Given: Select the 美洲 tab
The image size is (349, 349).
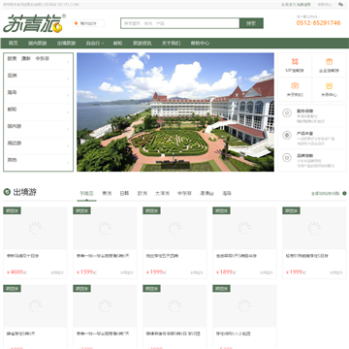Looking at the screenshot, I should [107, 194].
